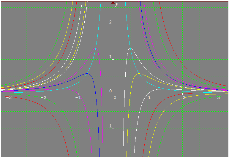Click the -3 label on the horizontal axis
This screenshot has height=158, width=229.
(9, 97)
